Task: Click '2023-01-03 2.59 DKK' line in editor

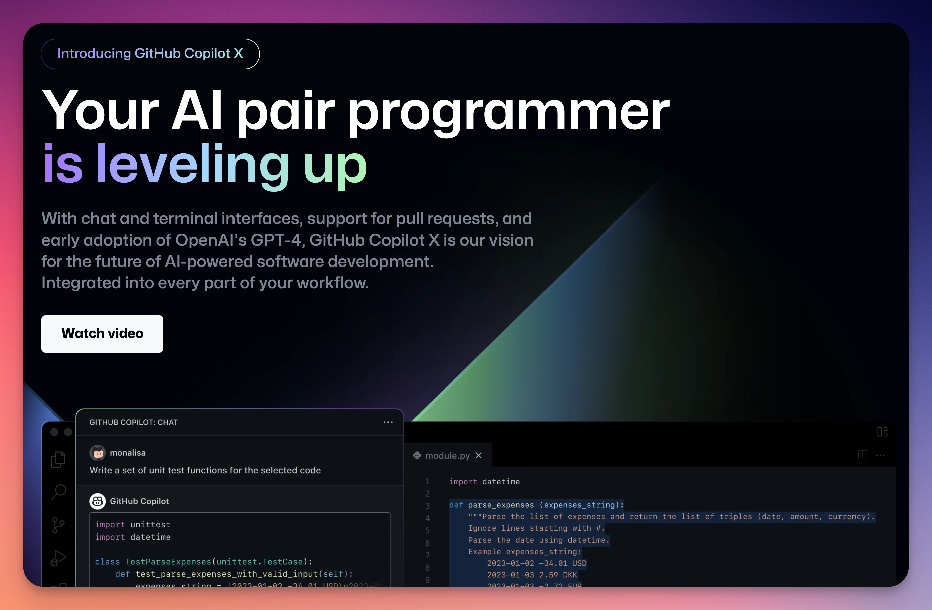Action: point(532,575)
